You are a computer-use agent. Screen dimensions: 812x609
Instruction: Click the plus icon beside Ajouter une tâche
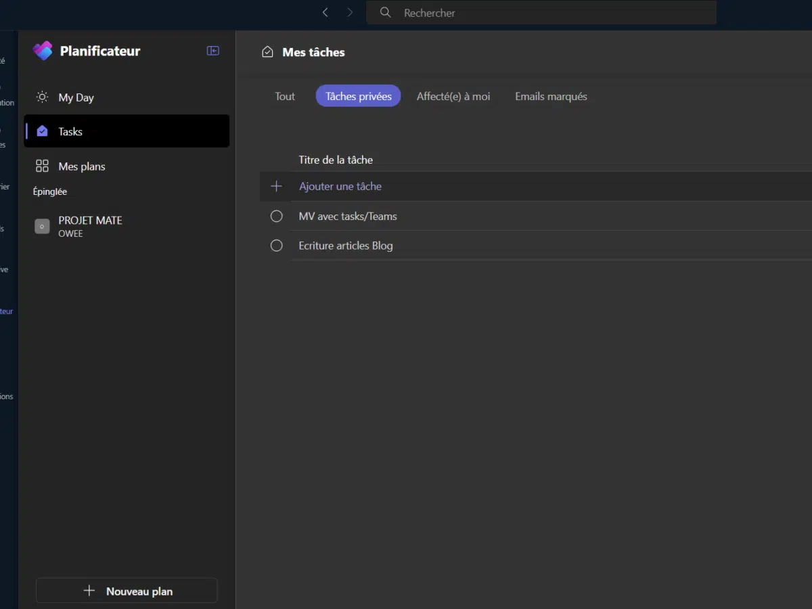coord(276,186)
